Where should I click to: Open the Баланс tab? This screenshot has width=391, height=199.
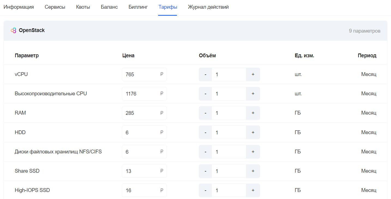click(x=109, y=7)
